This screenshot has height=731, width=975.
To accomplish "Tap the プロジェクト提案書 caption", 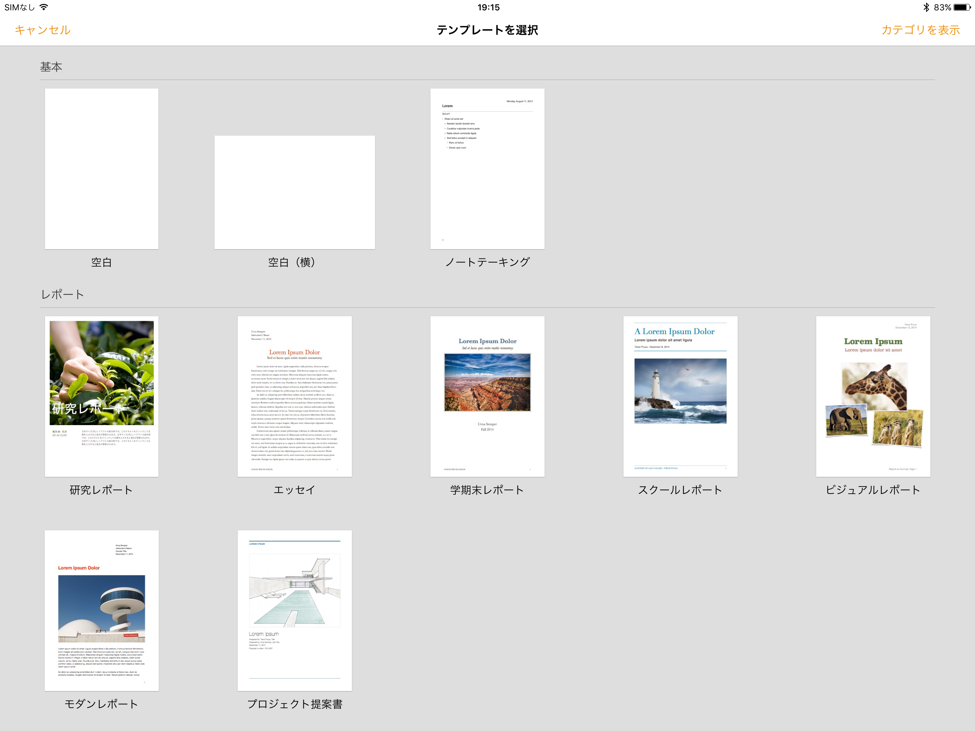I will [x=294, y=704].
